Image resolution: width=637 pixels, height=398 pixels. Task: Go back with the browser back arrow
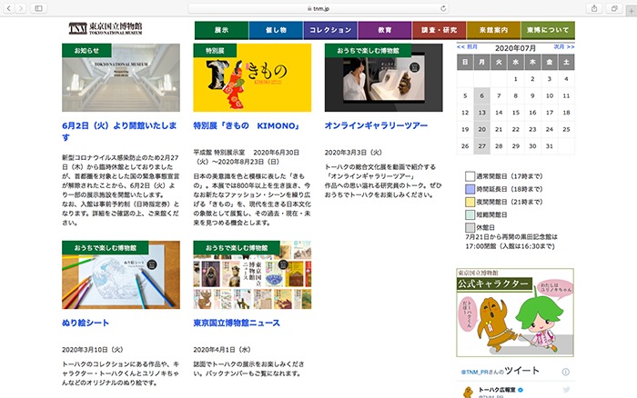(x=9, y=8)
